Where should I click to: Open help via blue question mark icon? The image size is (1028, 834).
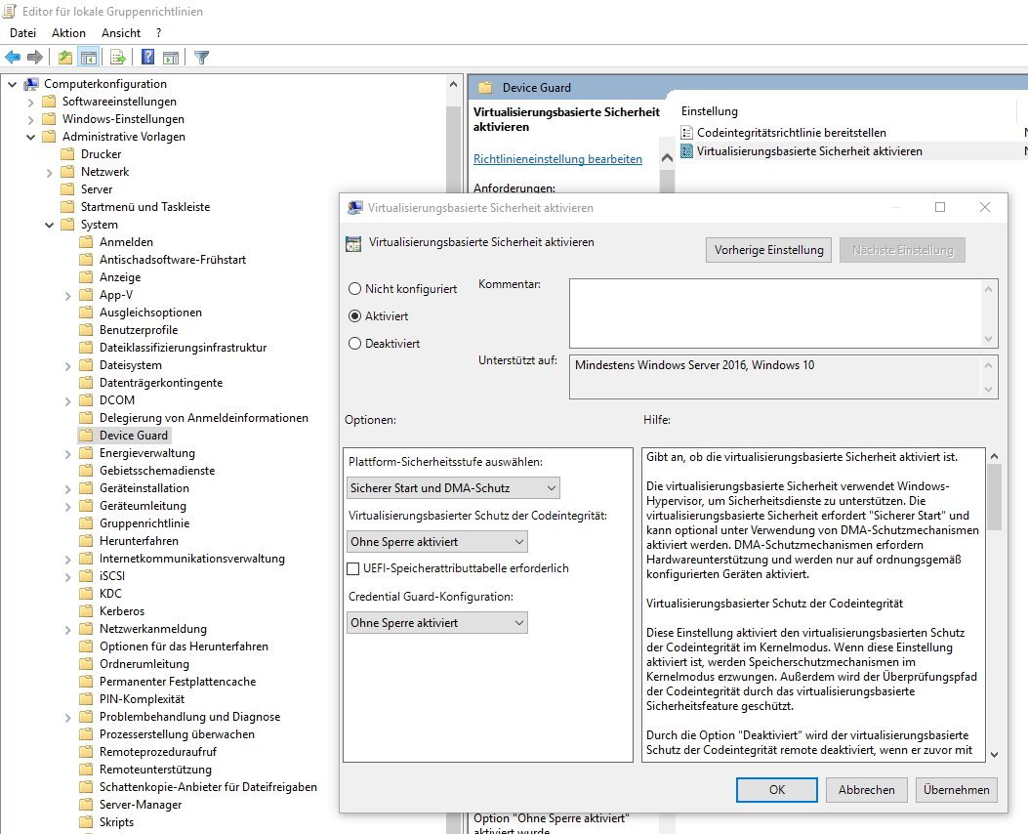pos(148,57)
